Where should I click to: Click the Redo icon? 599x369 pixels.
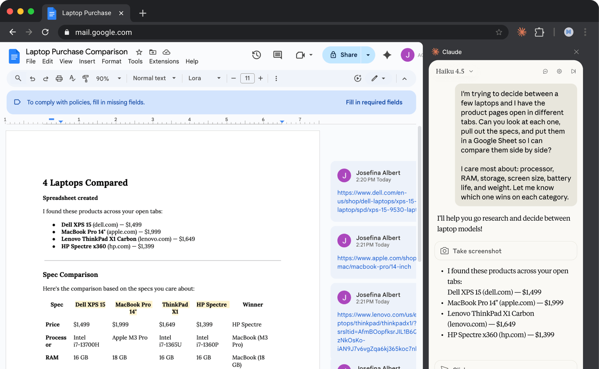(x=46, y=78)
